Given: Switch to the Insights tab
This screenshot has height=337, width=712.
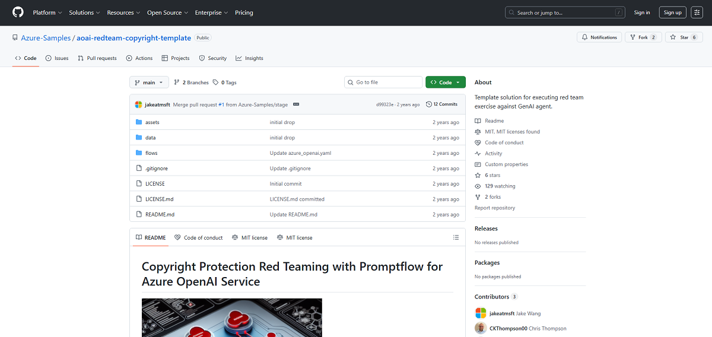Looking at the screenshot, I should [249, 58].
